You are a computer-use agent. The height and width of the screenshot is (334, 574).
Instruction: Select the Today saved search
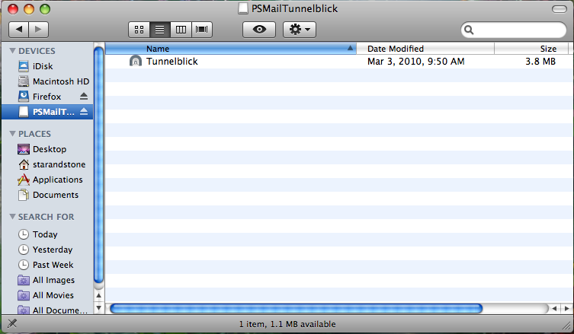coord(46,234)
